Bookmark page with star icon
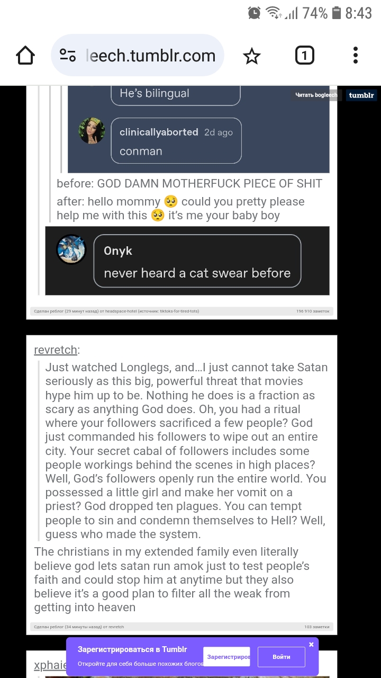 252,56
